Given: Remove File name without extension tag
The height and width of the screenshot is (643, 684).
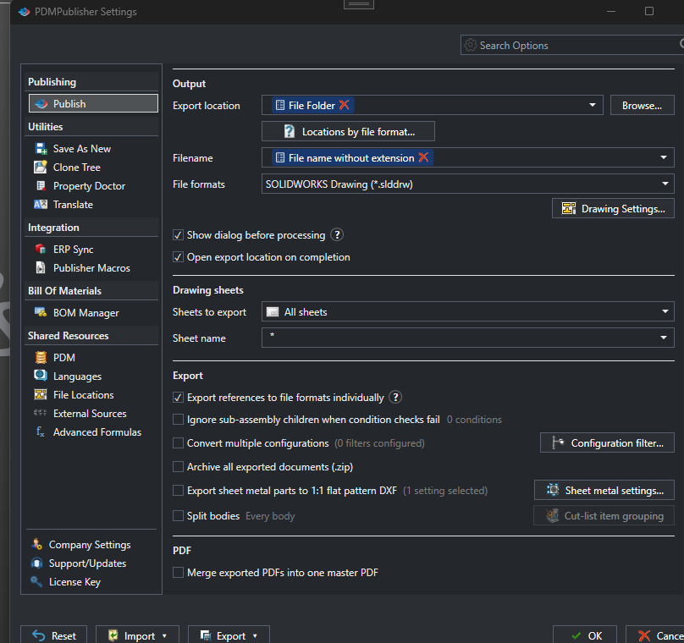Looking at the screenshot, I should coord(423,157).
